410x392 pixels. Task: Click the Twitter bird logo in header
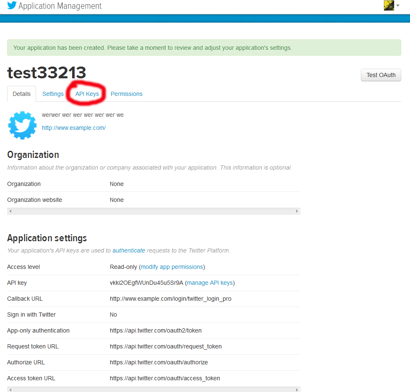pyautogui.click(x=12, y=6)
